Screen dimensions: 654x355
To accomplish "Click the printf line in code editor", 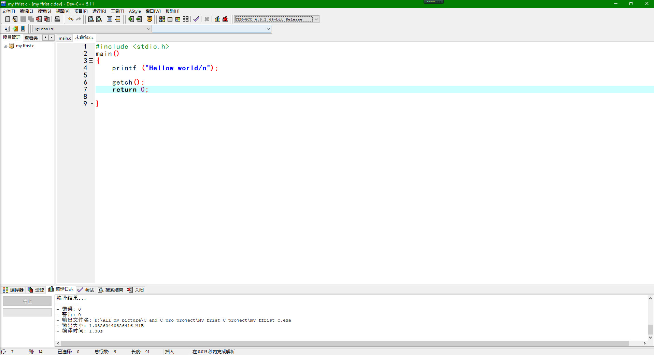I will pyautogui.click(x=165, y=68).
